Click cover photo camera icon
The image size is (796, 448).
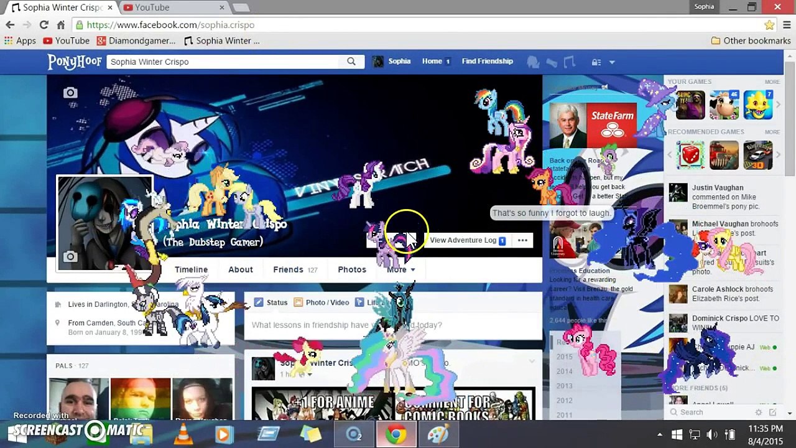tap(70, 93)
